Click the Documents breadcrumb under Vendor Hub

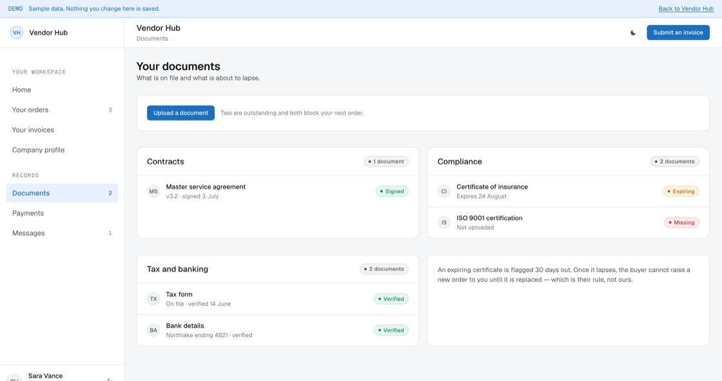coord(152,39)
